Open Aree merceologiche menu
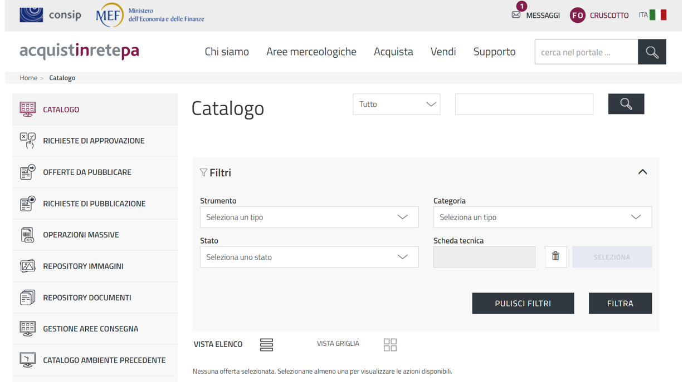This screenshot has height=382, width=688. [311, 52]
